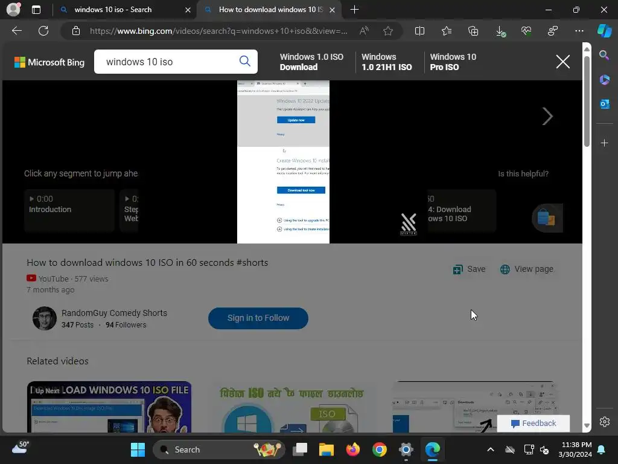
Task: Open a new browser tab
Action: pos(354,10)
